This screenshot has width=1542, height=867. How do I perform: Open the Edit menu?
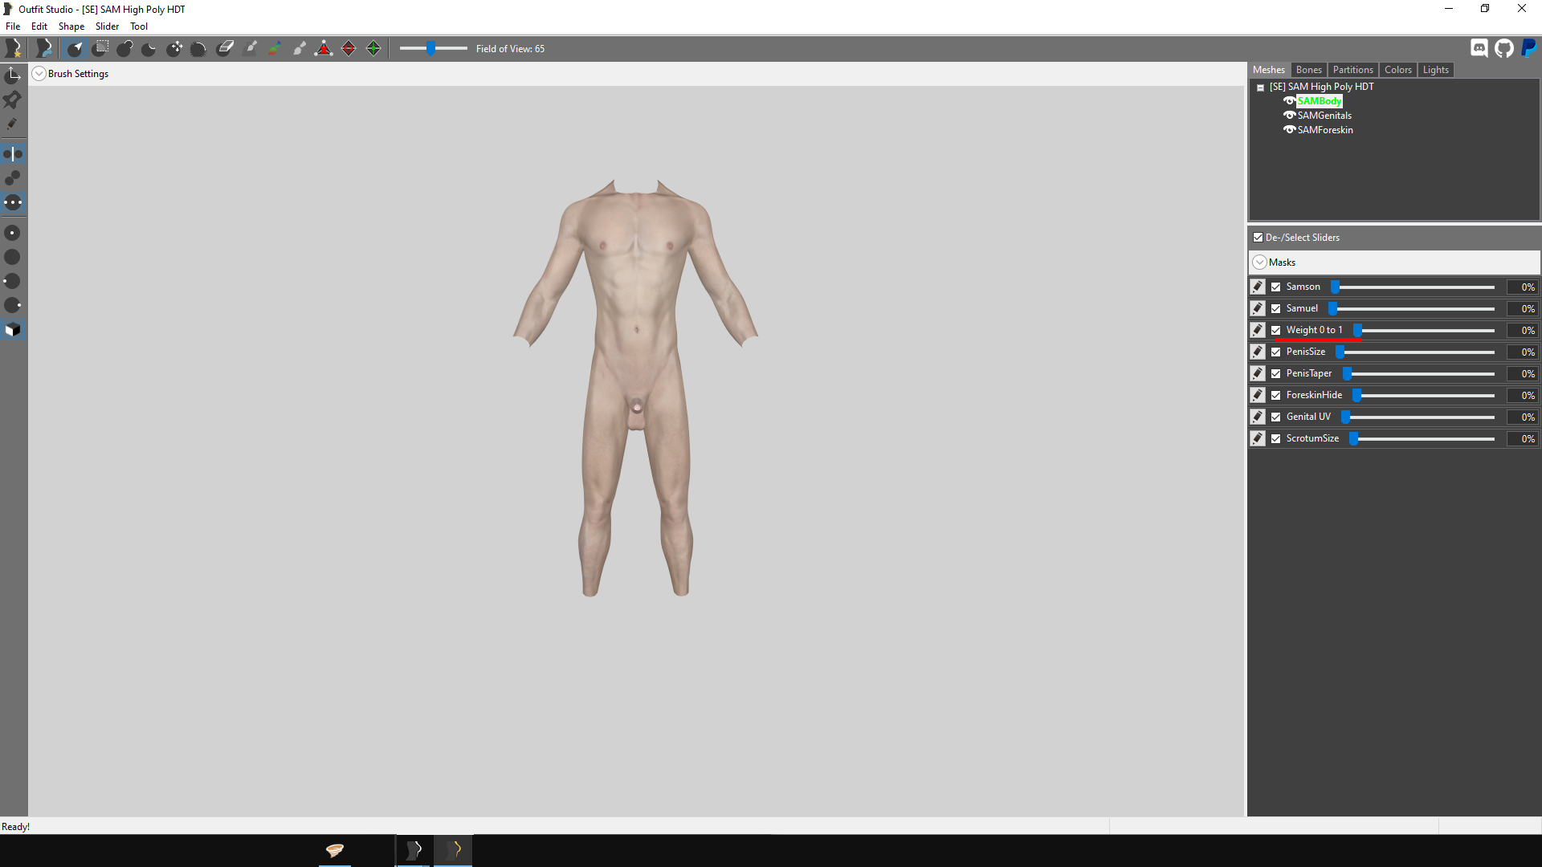point(39,26)
